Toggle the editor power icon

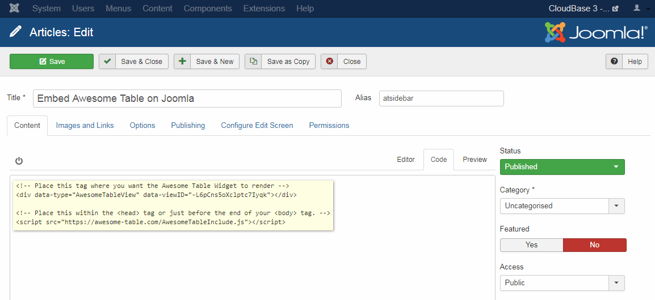click(19, 161)
